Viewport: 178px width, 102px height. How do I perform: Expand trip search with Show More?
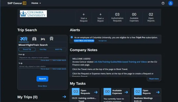(x=42, y=86)
